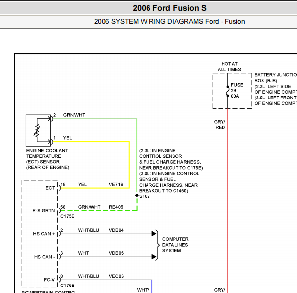Click the yellow VE716 wire
The height and width of the screenshot is (293, 297).
(95, 188)
